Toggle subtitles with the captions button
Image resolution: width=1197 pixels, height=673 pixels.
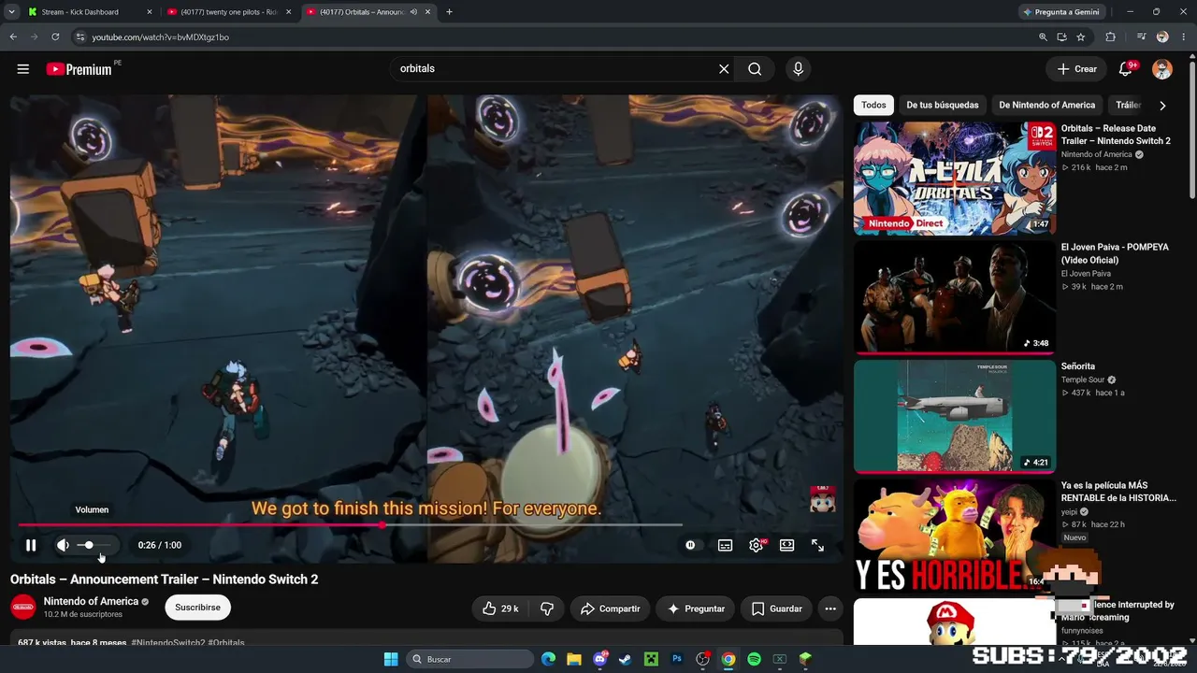725,545
